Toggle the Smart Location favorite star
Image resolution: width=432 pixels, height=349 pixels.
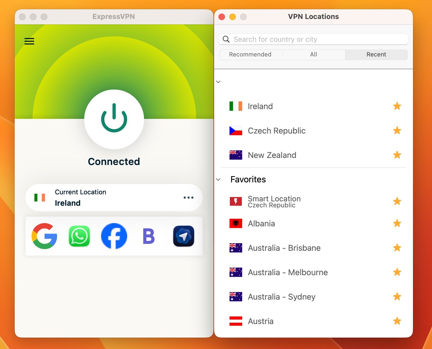coord(397,201)
